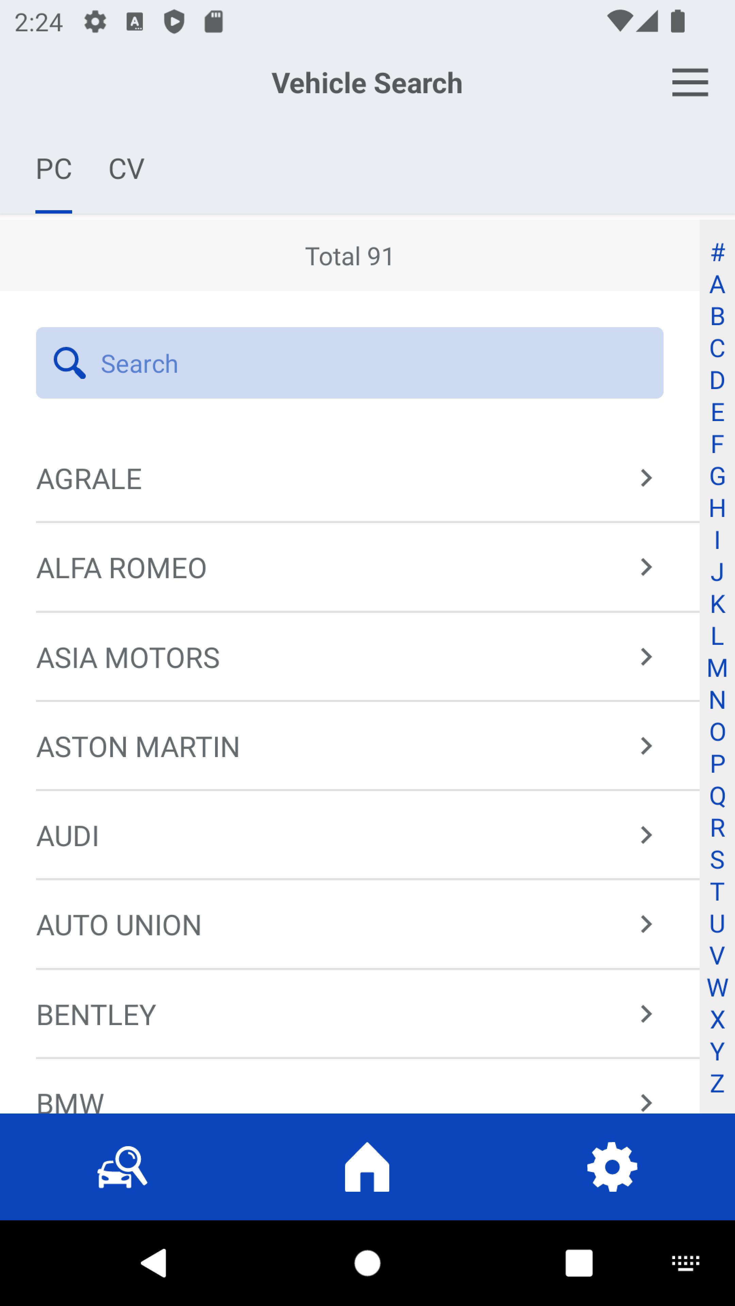Image resolution: width=735 pixels, height=1306 pixels.
Task: Tap the vehicle search icon in bottom bar
Action: [x=122, y=1167]
